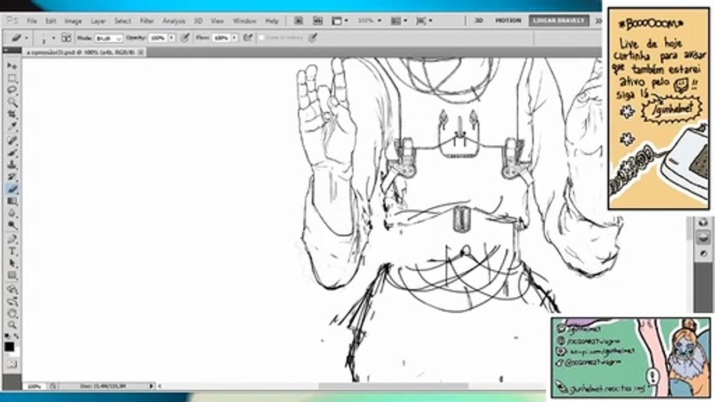Switch to the 3D workspace

[479, 21]
